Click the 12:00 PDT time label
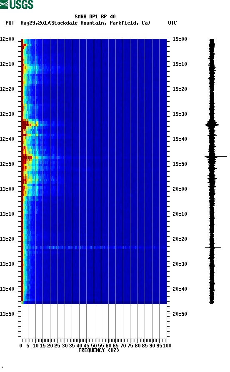This screenshot has height=372, width=230. pos(7,39)
